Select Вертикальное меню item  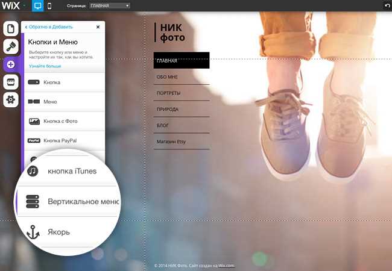68,202
